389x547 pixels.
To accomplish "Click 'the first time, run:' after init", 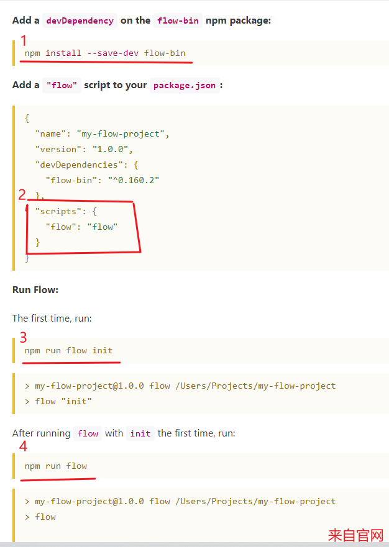I will 196,433.
